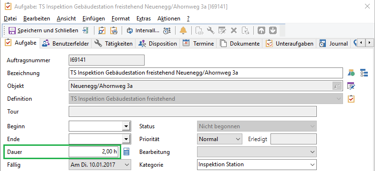The height and width of the screenshot is (171, 375).
Task: Click the down arrow next item icon
Action: pyautogui.click(x=272, y=30)
